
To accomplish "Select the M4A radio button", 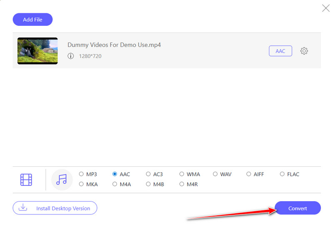I will click(115, 184).
